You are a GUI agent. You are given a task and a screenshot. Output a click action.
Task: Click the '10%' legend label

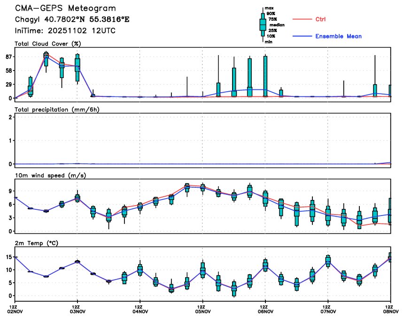pos(271,36)
